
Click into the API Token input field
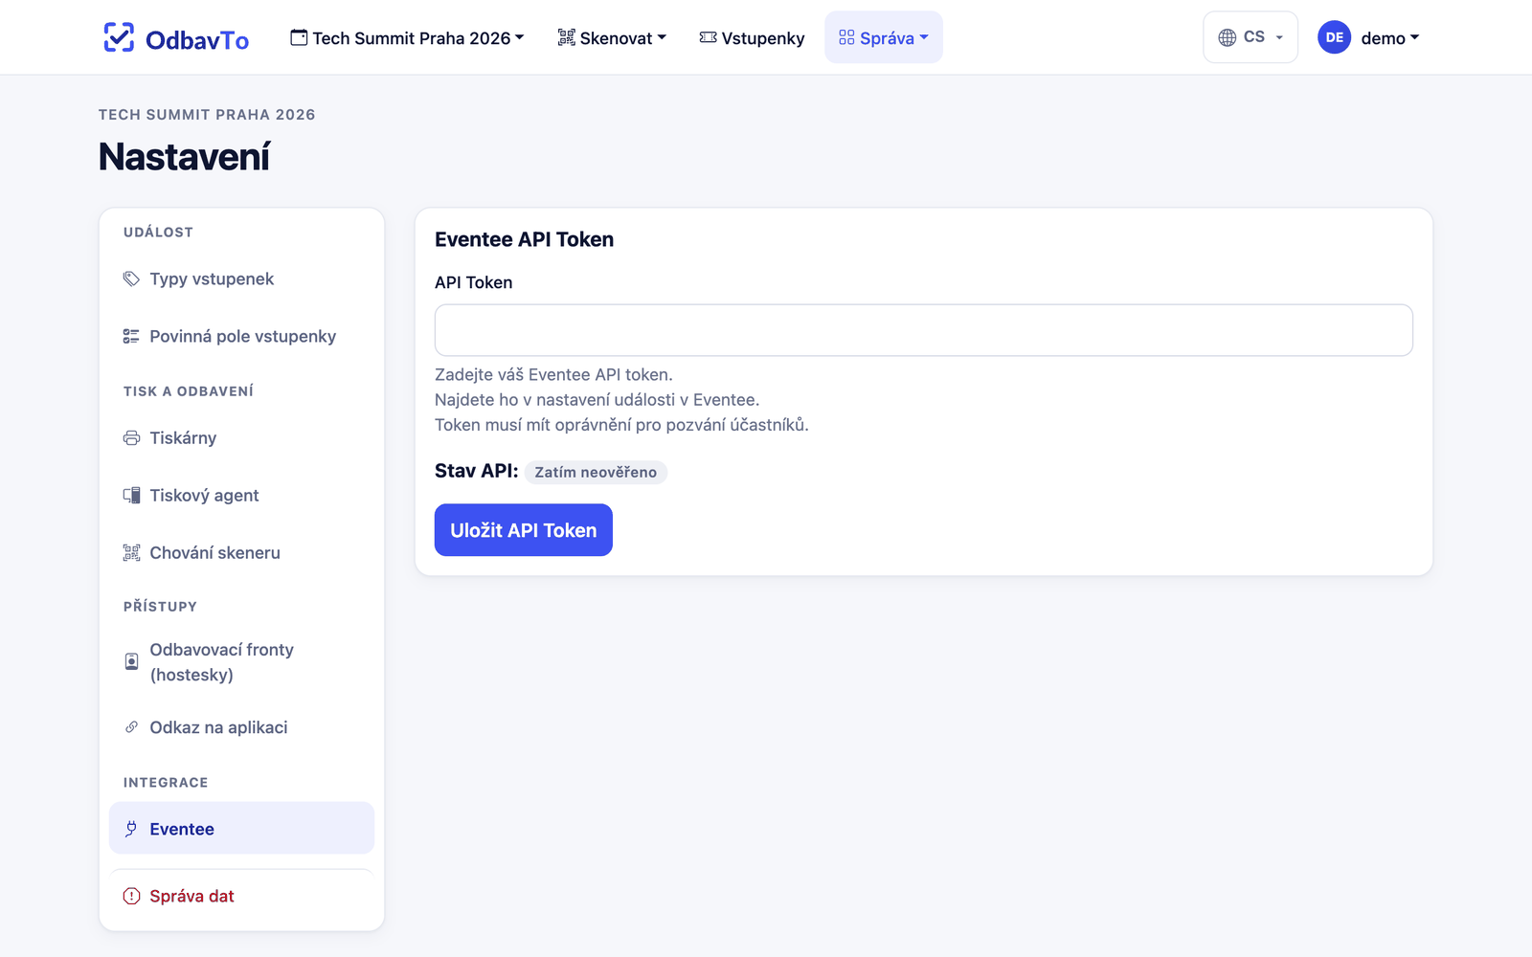924,330
